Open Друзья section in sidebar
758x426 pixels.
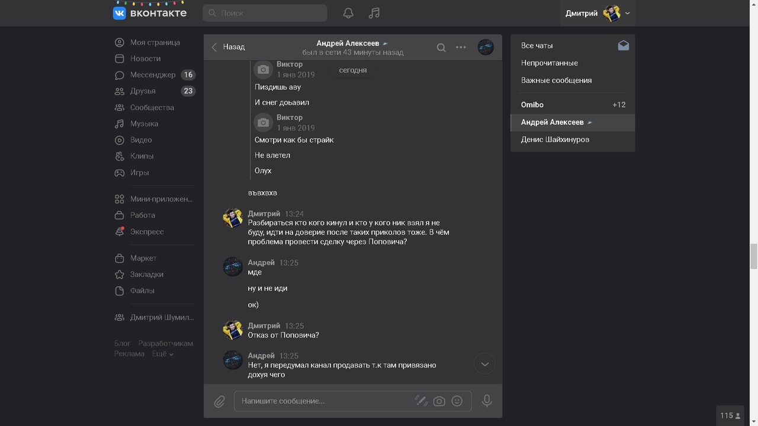pos(143,91)
